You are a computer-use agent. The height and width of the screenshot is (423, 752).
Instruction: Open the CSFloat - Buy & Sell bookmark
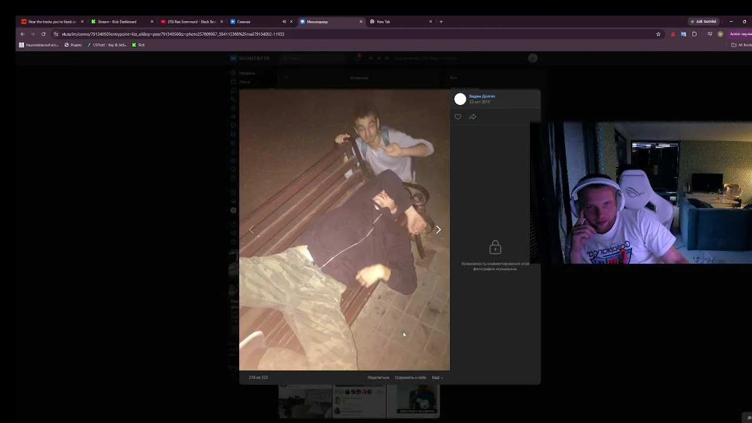pos(107,45)
